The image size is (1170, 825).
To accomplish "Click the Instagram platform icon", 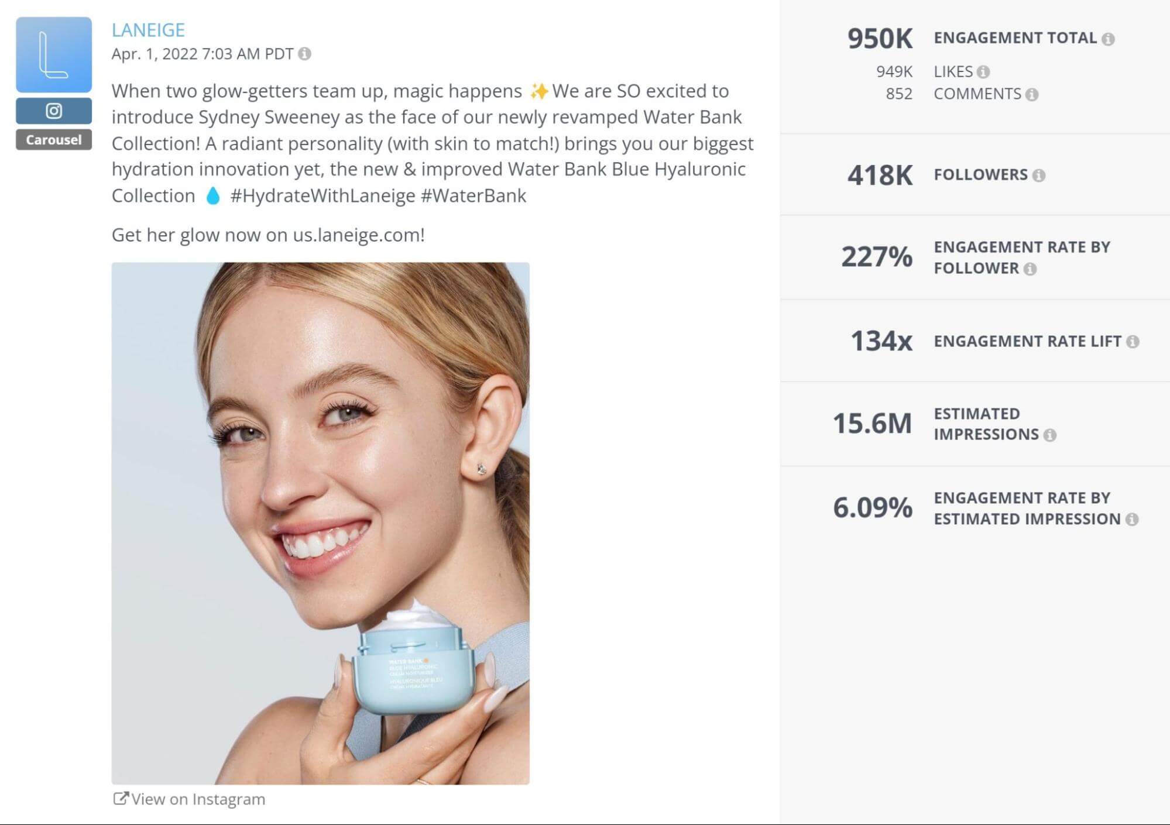I will point(53,111).
